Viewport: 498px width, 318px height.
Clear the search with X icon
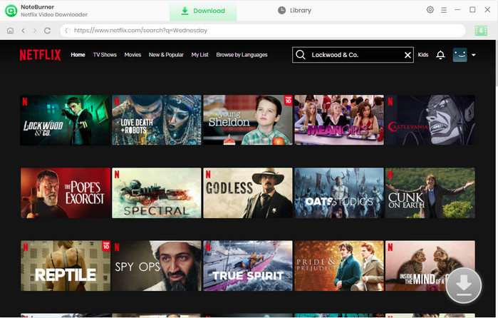click(x=408, y=55)
